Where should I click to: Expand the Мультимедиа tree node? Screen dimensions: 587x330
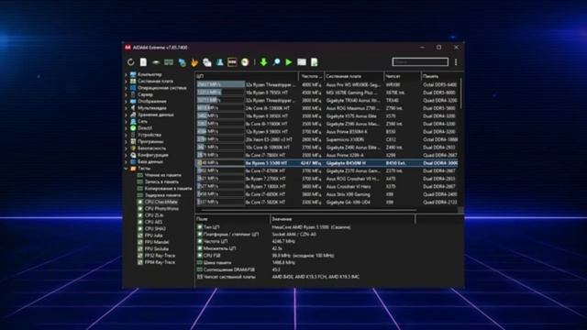pos(127,108)
